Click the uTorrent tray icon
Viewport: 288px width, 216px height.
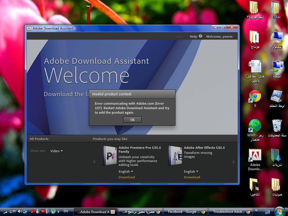(x=53, y=211)
